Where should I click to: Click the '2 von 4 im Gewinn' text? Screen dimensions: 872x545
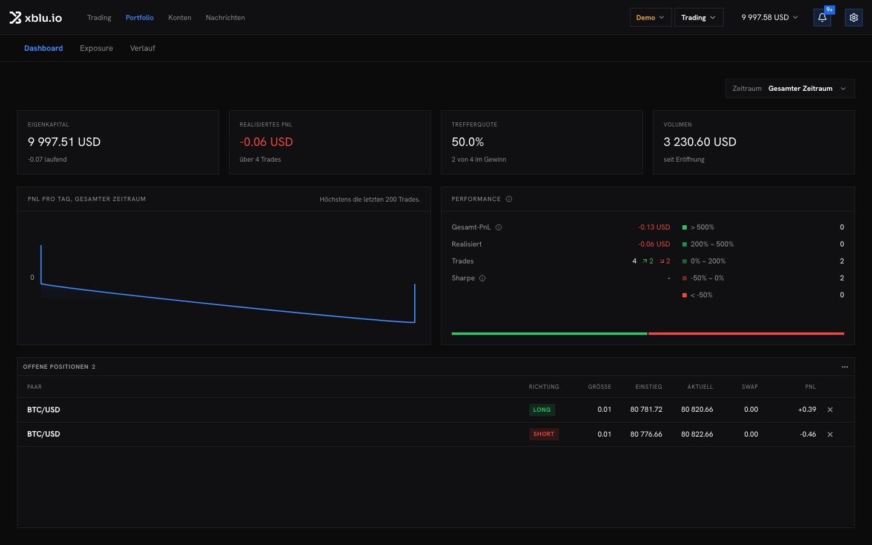[479, 160]
